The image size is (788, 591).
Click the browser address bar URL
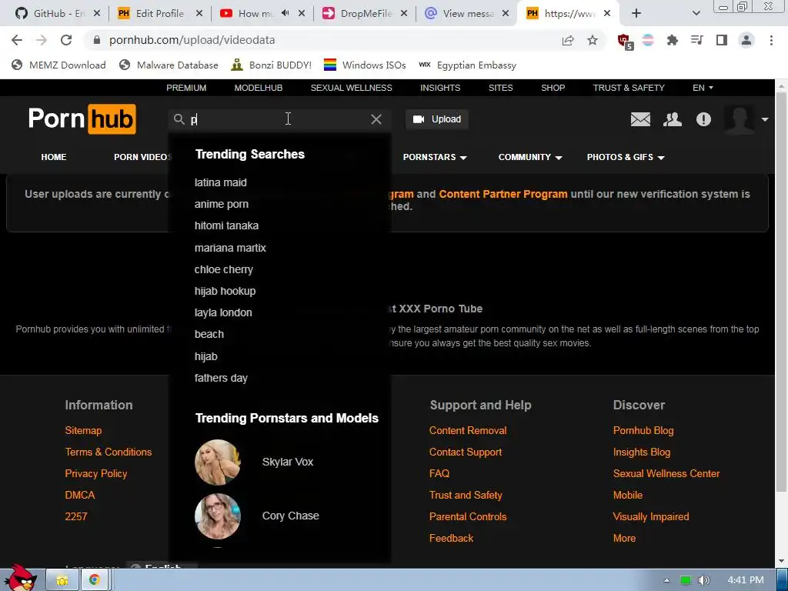click(192, 40)
